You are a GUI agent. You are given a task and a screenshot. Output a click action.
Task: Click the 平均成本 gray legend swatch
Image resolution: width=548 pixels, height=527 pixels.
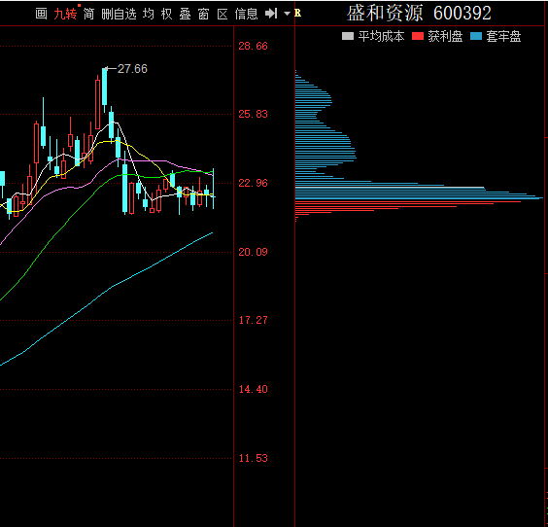348,36
